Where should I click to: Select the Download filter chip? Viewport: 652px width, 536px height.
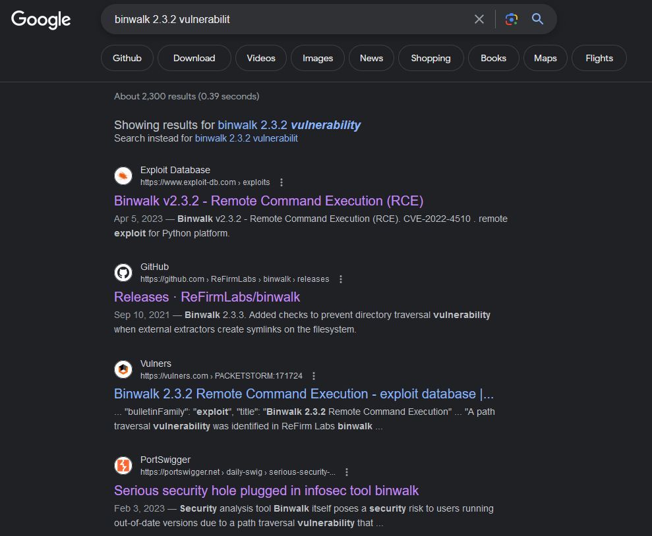click(x=194, y=58)
